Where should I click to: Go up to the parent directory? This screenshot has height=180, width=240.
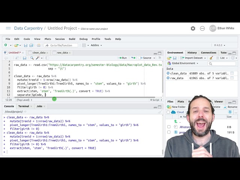175,121
